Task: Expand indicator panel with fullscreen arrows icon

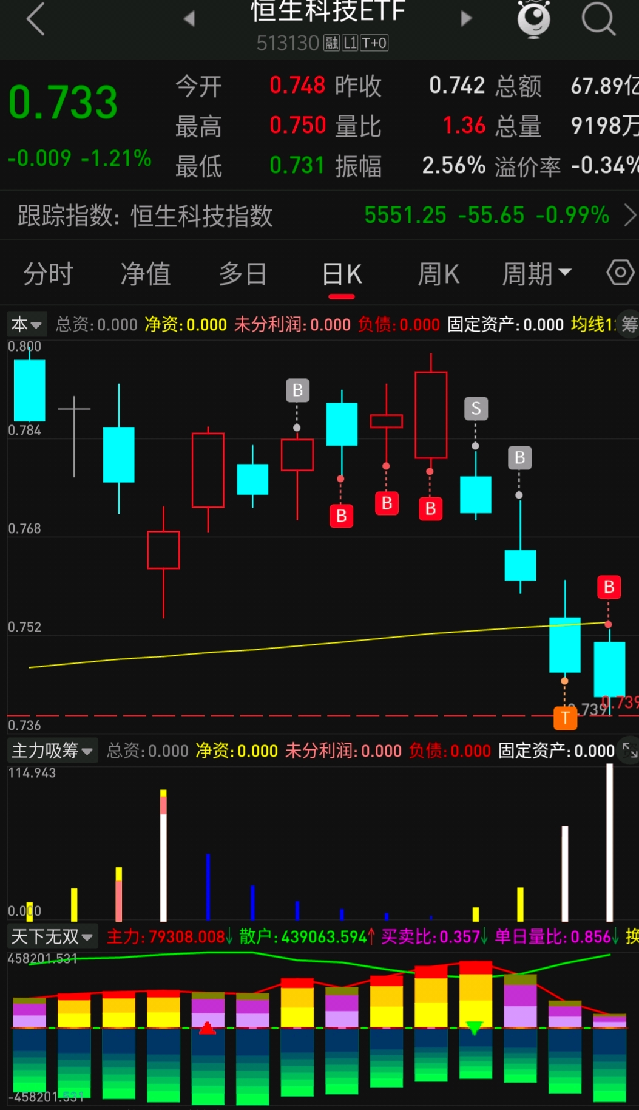Action: [630, 751]
